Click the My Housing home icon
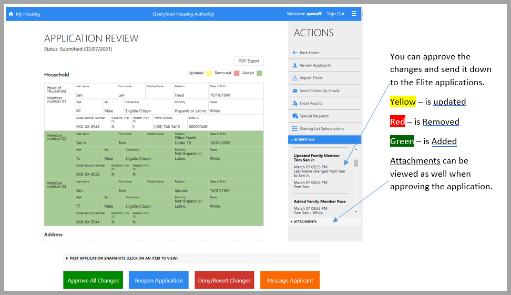This screenshot has height=295, width=511. (x=11, y=14)
